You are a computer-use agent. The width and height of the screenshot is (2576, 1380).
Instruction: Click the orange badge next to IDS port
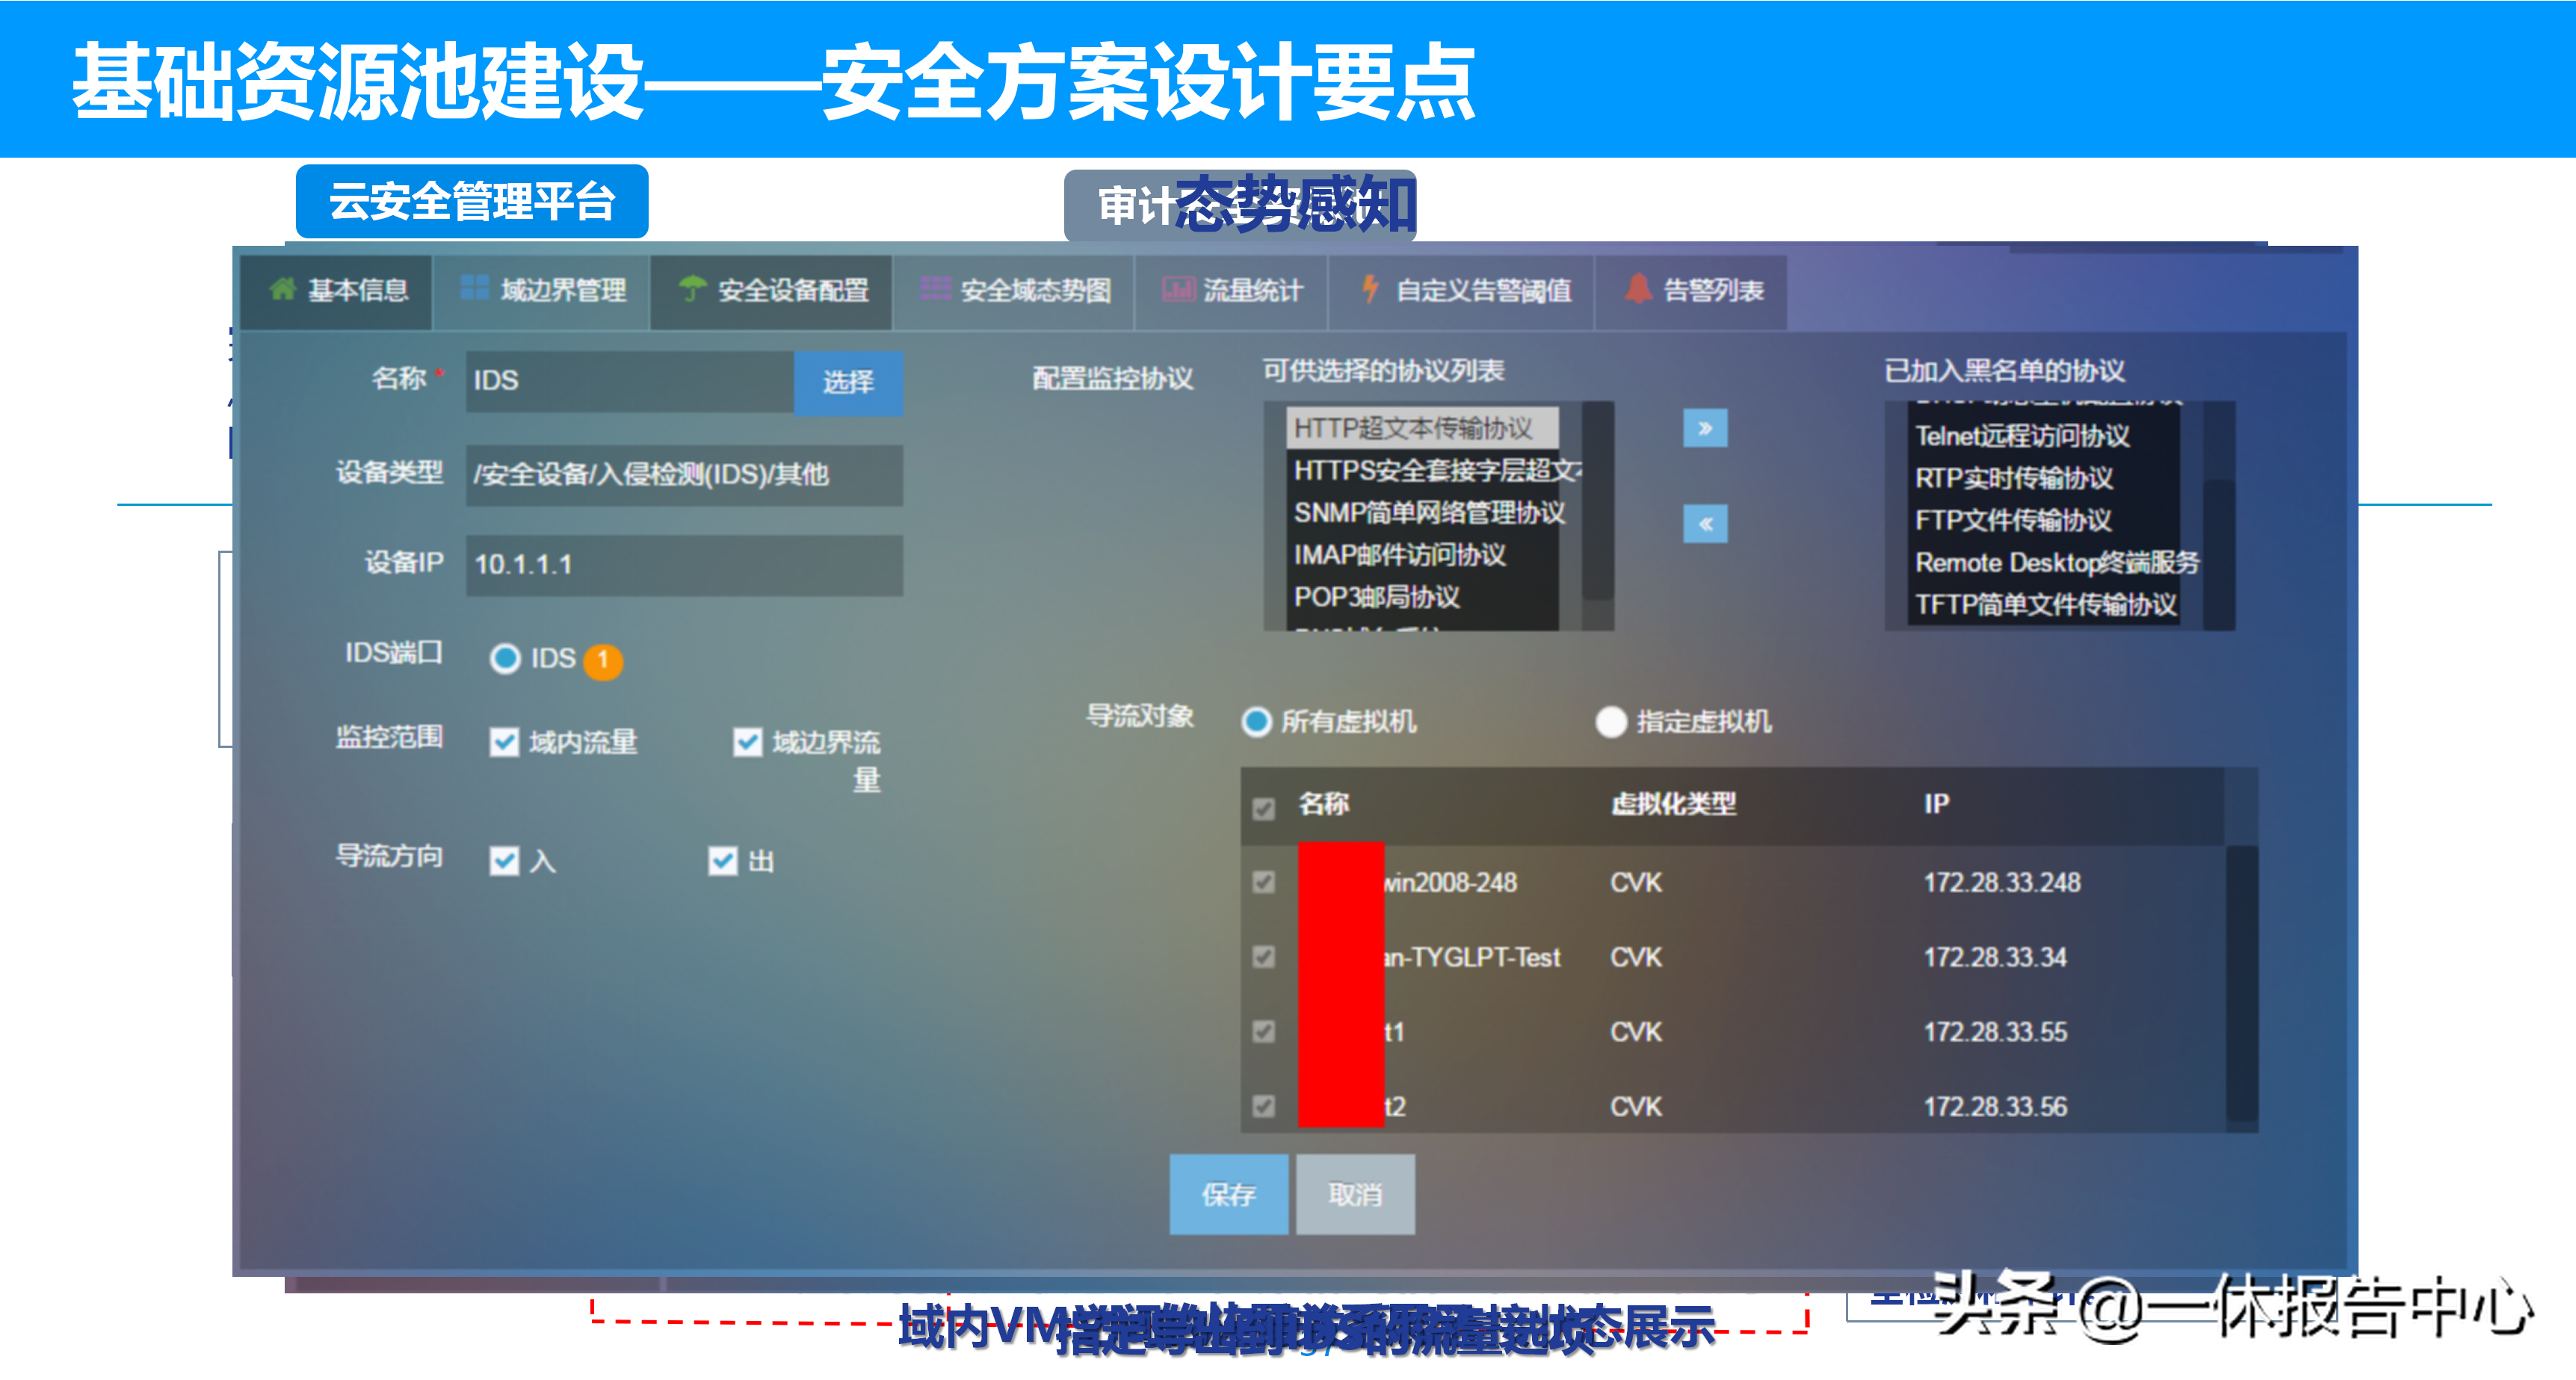(603, 661)
